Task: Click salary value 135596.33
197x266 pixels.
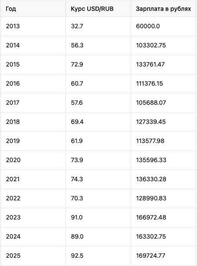Action: click(x=163, y=160)
